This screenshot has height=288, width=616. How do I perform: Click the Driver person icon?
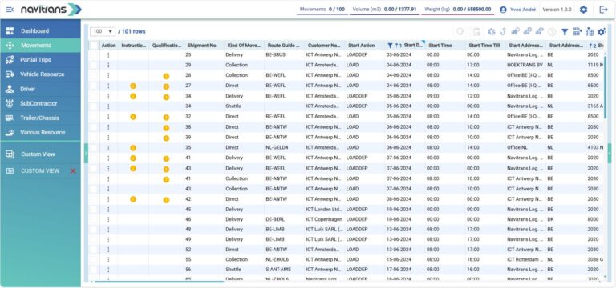point(10,89)
